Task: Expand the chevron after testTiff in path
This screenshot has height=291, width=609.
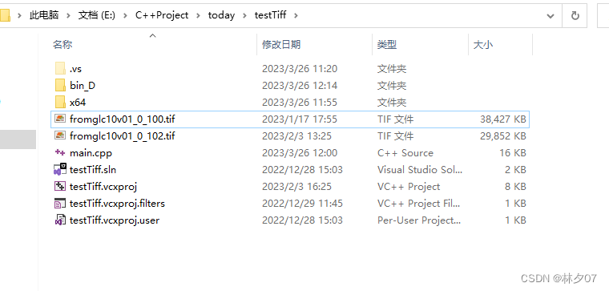Action: pyautogui.click(x=296, y=15)
